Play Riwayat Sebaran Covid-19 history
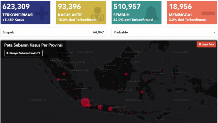Image resolution: width=218 pixels, height=123 pixels. click(23, 53)
